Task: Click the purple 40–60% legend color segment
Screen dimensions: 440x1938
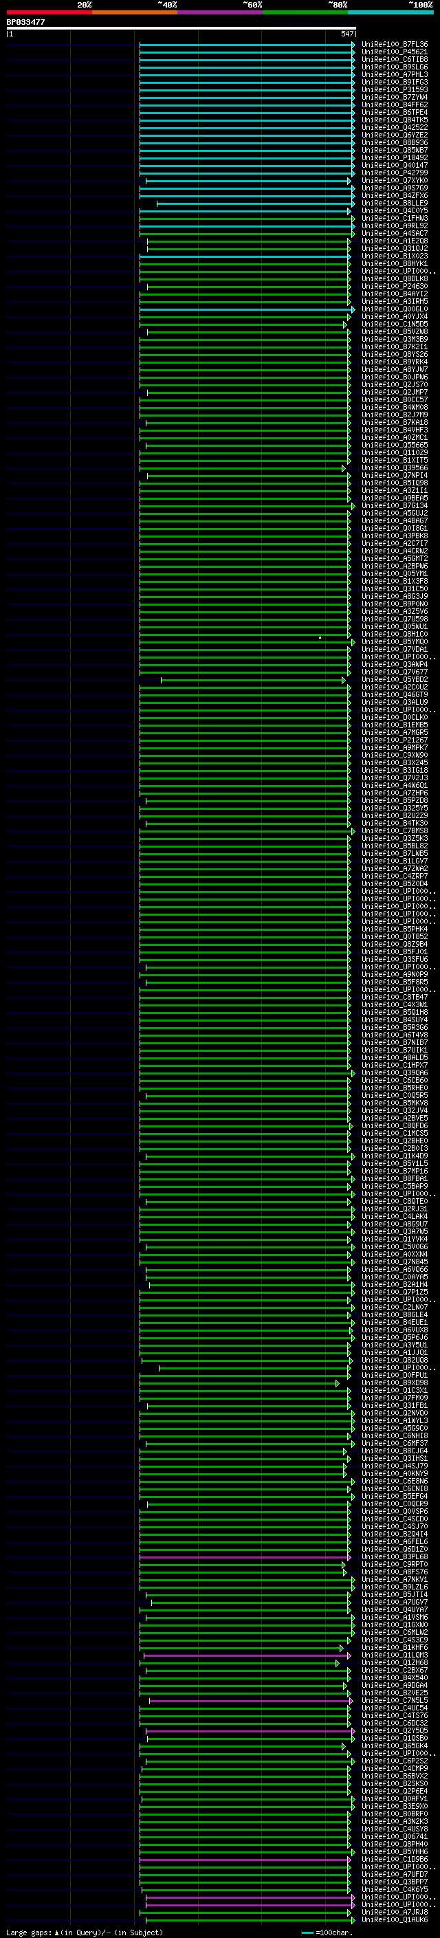Action: click(x=221, y=12)
